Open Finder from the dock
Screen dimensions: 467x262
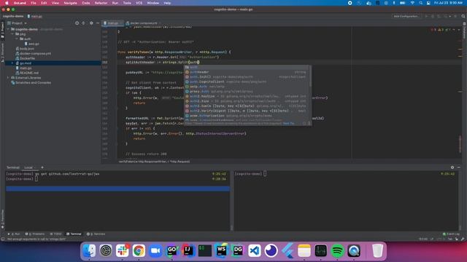click(x=89, y=250)
